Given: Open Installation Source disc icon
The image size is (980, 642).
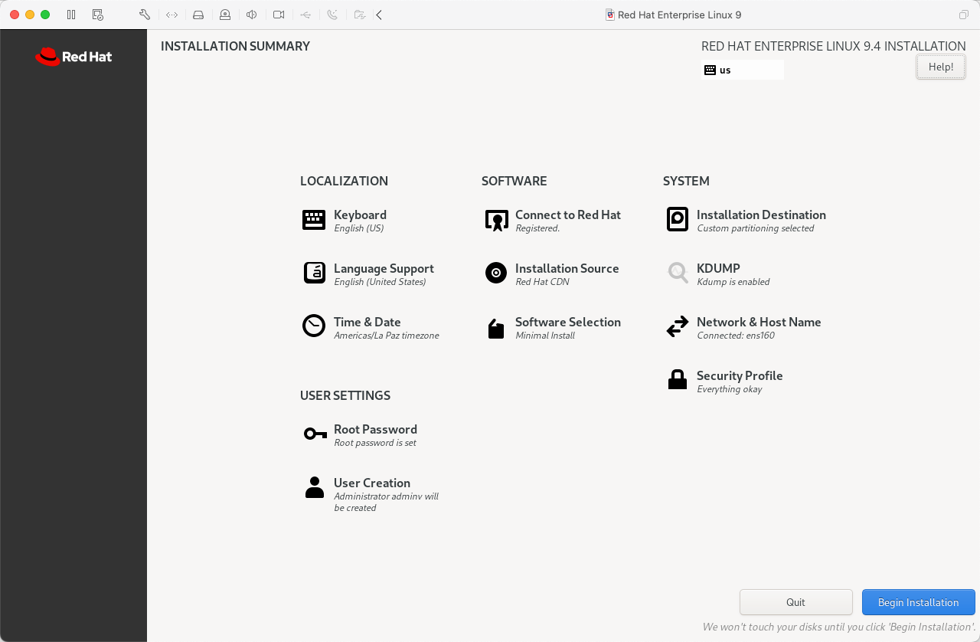Looking at the screenshot, I should [x=496, y=274].
